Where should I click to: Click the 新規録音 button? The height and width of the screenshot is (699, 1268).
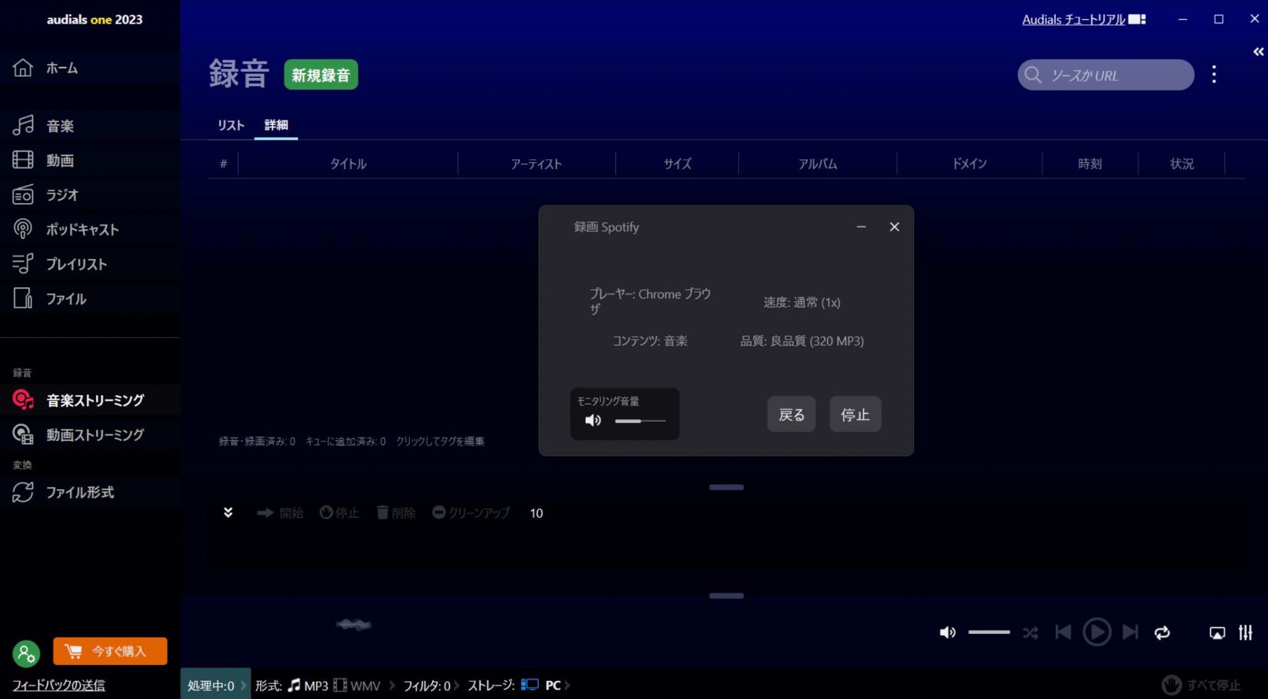point(321,75)
